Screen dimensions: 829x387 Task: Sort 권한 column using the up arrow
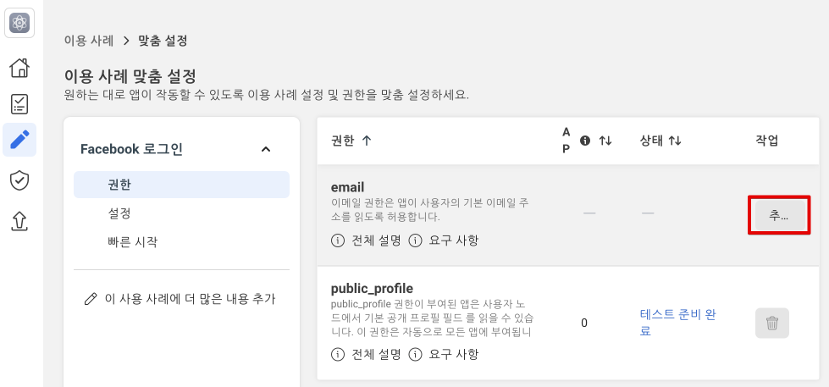(367, 141)
